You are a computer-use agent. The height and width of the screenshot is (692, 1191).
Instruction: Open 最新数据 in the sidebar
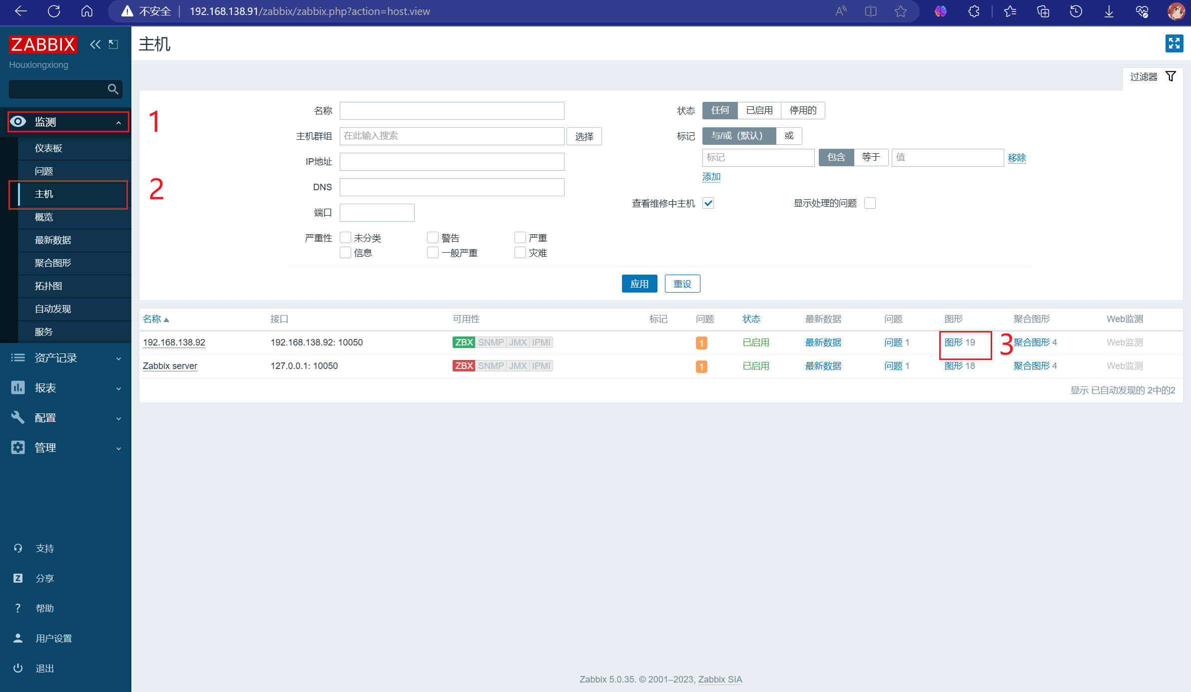(53, 240)
